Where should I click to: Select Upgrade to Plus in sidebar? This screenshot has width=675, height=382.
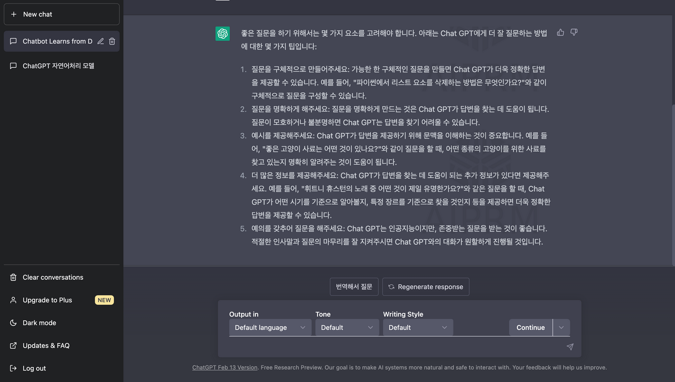pyautogui.click(x=62, y=300)
